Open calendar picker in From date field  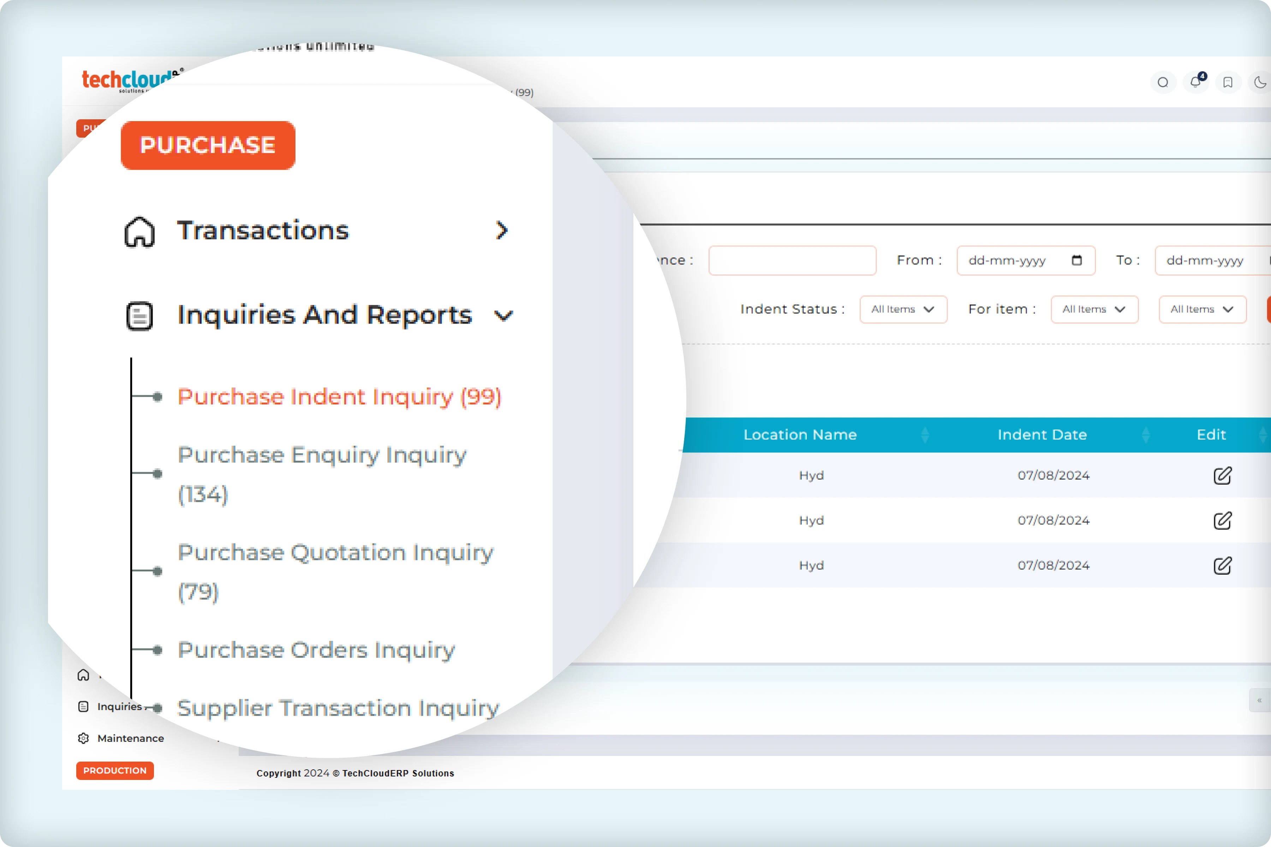(x=1076, y=260)
